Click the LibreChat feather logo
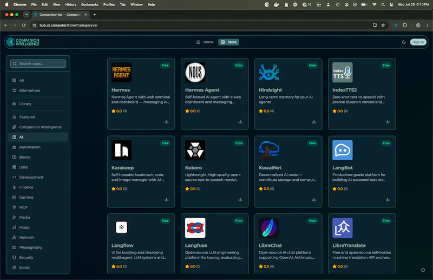The image size is (433, 280). (x=268, y=228)
